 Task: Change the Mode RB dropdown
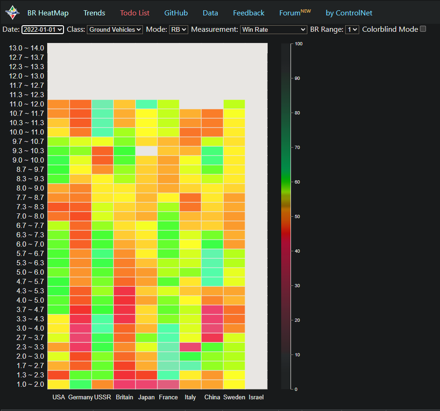pyautogui.click(x=178, y=29)
